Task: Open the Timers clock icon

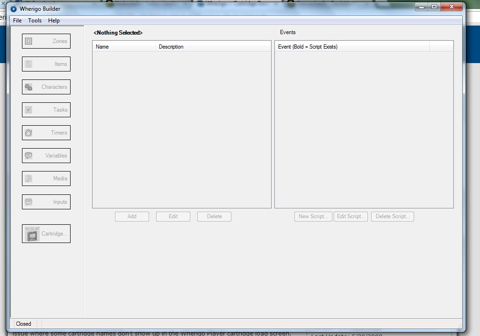Action: 29,133
